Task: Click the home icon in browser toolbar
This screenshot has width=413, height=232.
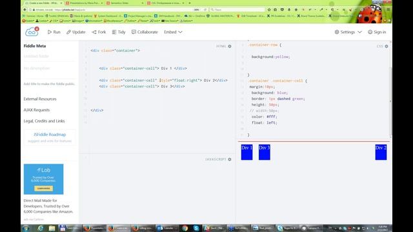Action: pos(296,10)
